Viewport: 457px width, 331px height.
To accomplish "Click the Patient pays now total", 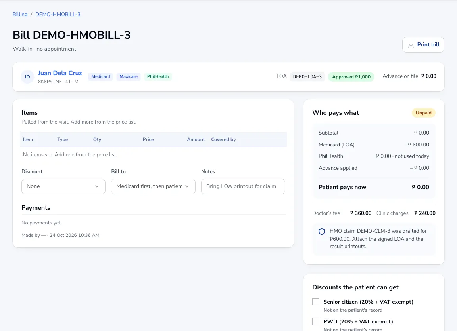I will [420, 187].
